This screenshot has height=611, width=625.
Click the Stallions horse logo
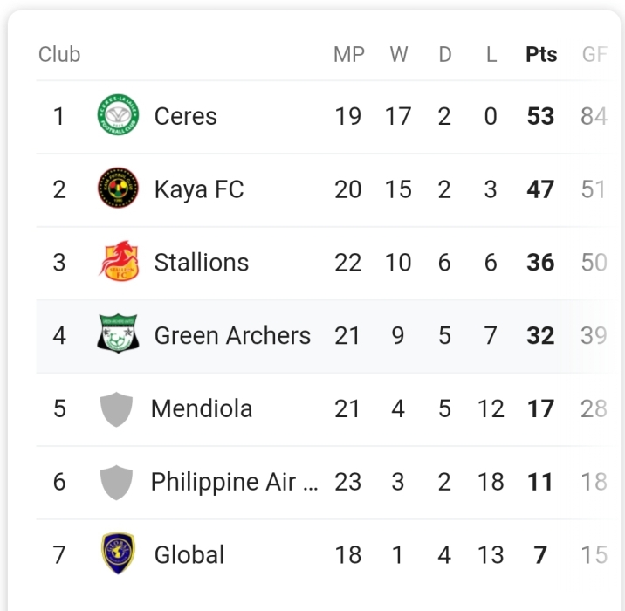[x=118, y=262]
